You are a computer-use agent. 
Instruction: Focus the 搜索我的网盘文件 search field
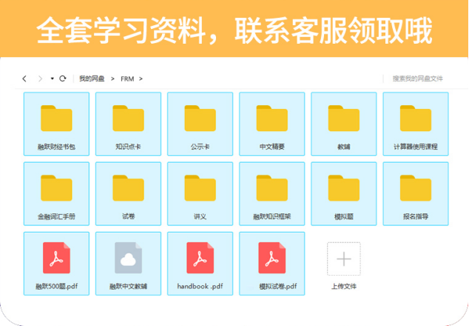click(417, 79)
